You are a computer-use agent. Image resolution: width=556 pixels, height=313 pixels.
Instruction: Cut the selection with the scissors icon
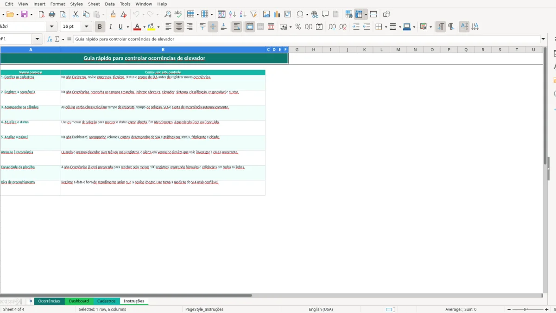(76, 14)
